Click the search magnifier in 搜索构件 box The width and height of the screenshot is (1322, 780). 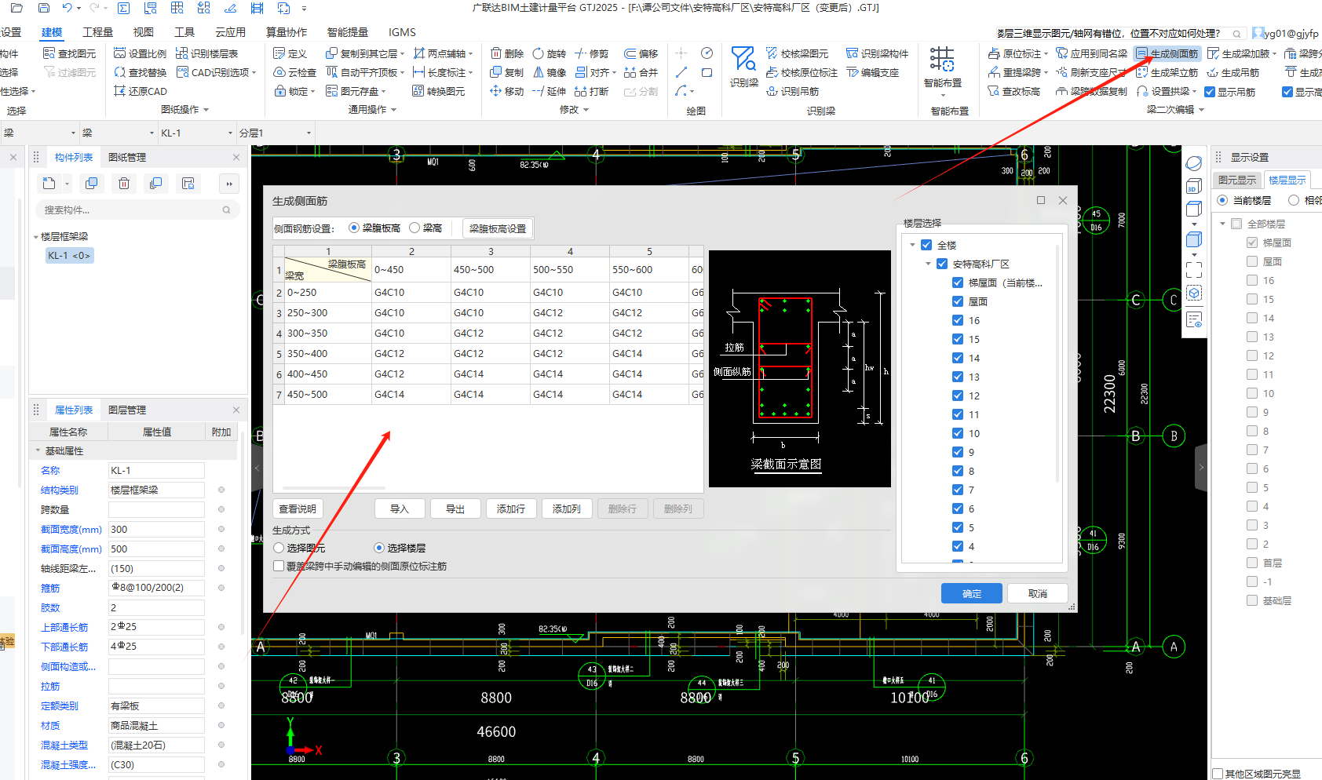pos(226,210)
